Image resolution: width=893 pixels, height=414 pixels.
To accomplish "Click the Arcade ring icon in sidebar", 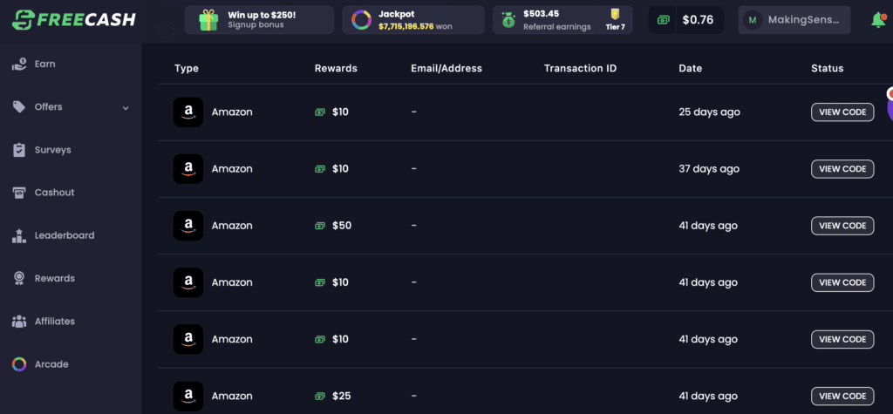I will click(18, 364).
